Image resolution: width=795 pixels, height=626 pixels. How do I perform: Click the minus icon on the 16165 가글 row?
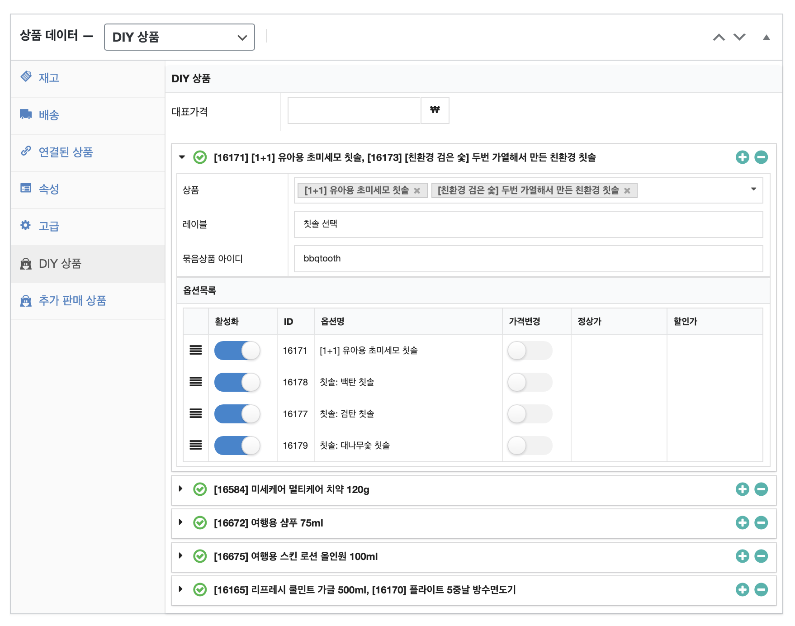(761, 589)
